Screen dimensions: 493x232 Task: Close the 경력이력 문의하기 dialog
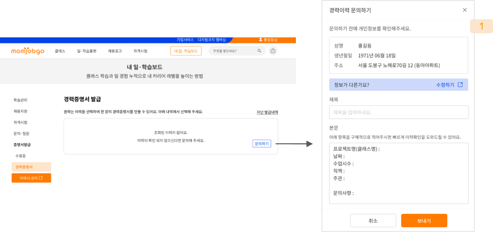coord(464,10)
